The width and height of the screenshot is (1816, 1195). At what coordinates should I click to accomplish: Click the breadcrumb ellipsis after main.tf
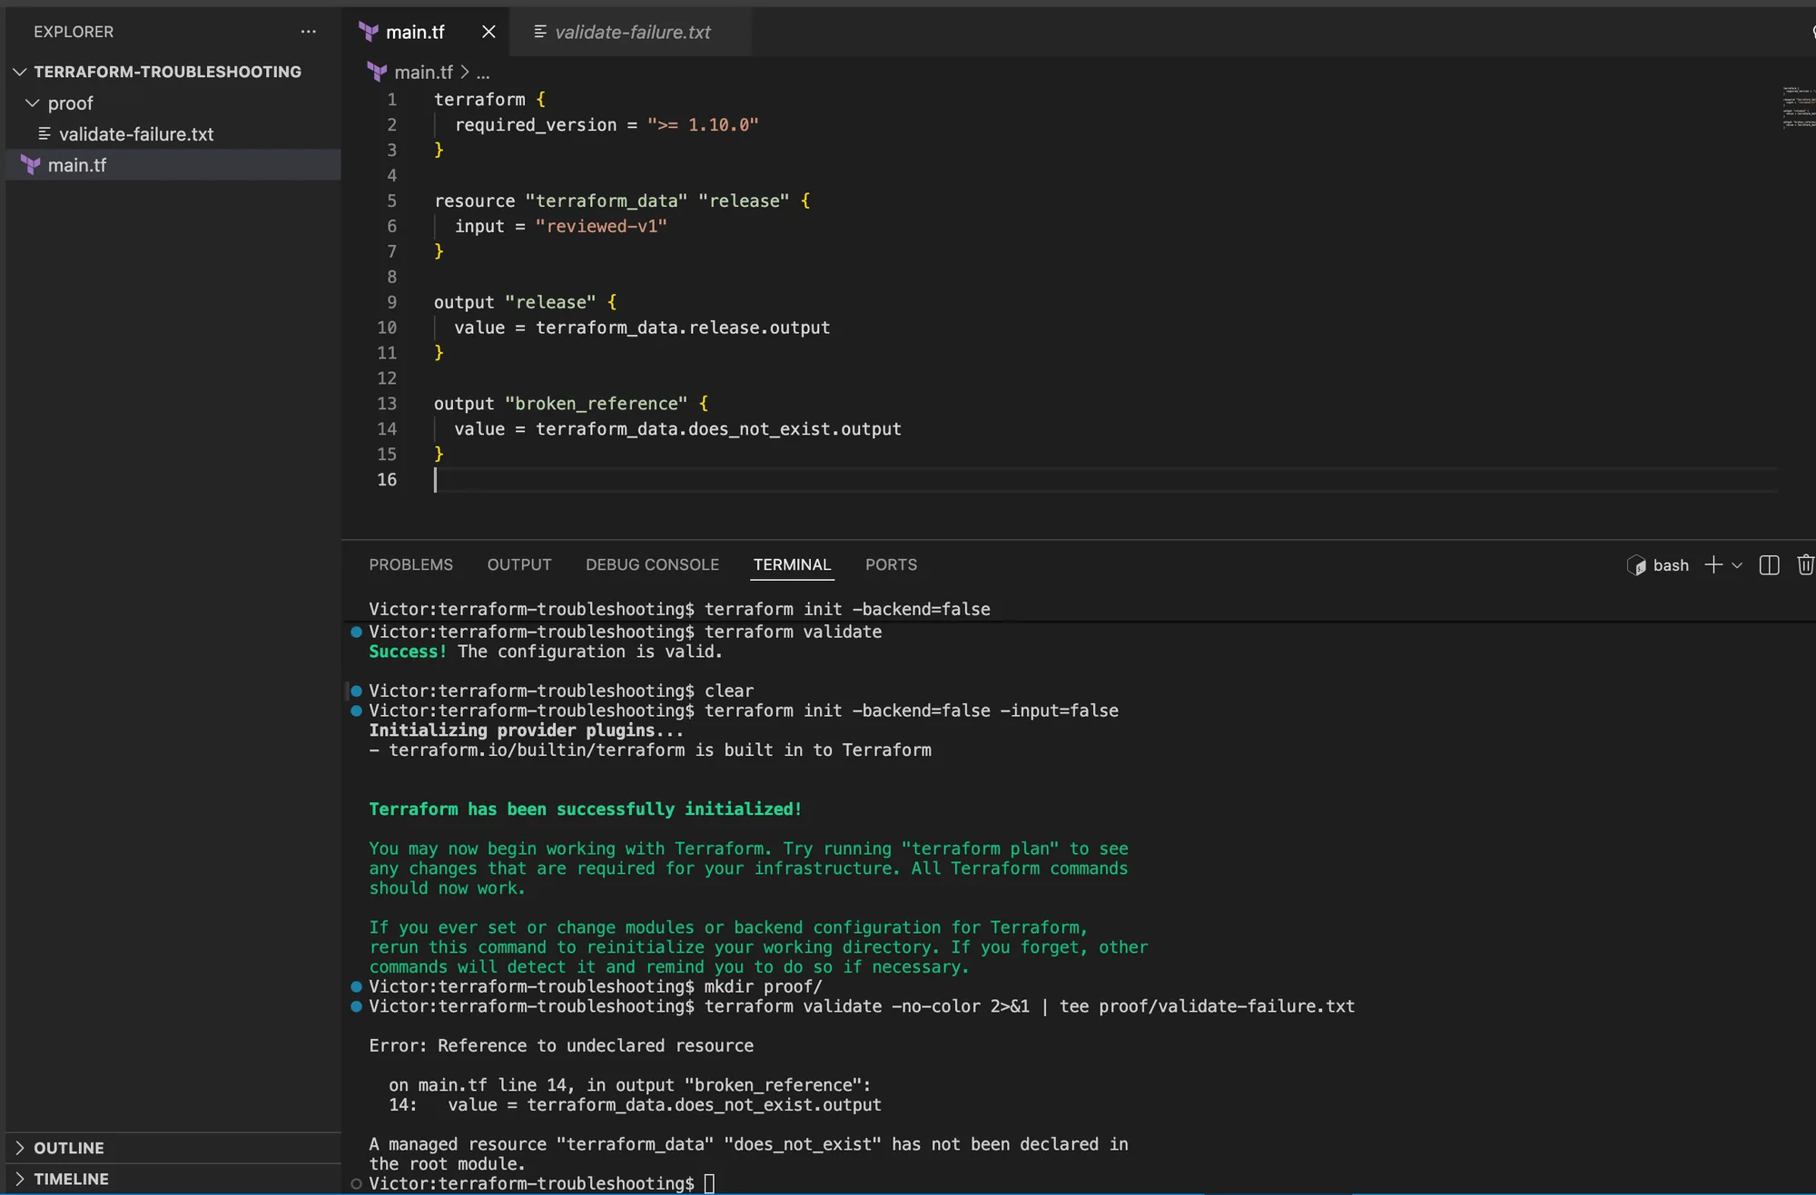pos(483,73)
